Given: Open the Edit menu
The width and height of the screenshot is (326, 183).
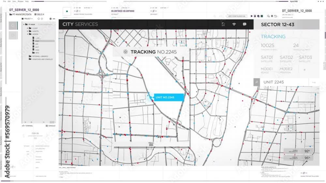Looking at the screenshot, I should (9, 1).
